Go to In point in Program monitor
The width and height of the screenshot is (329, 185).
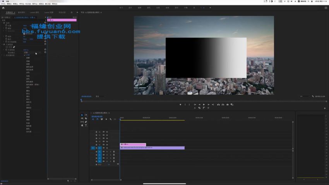pos(195,104)
